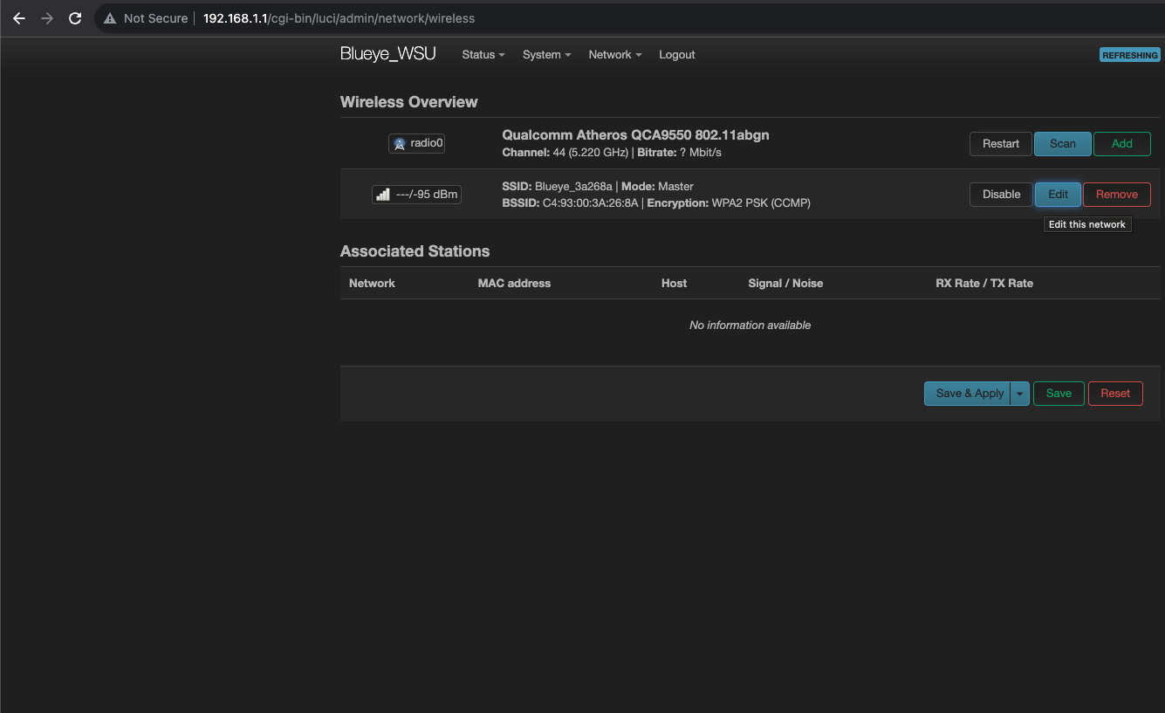Click Logout in the top navigation
The width and height of the screenshot is (1165, 713).
677,54
